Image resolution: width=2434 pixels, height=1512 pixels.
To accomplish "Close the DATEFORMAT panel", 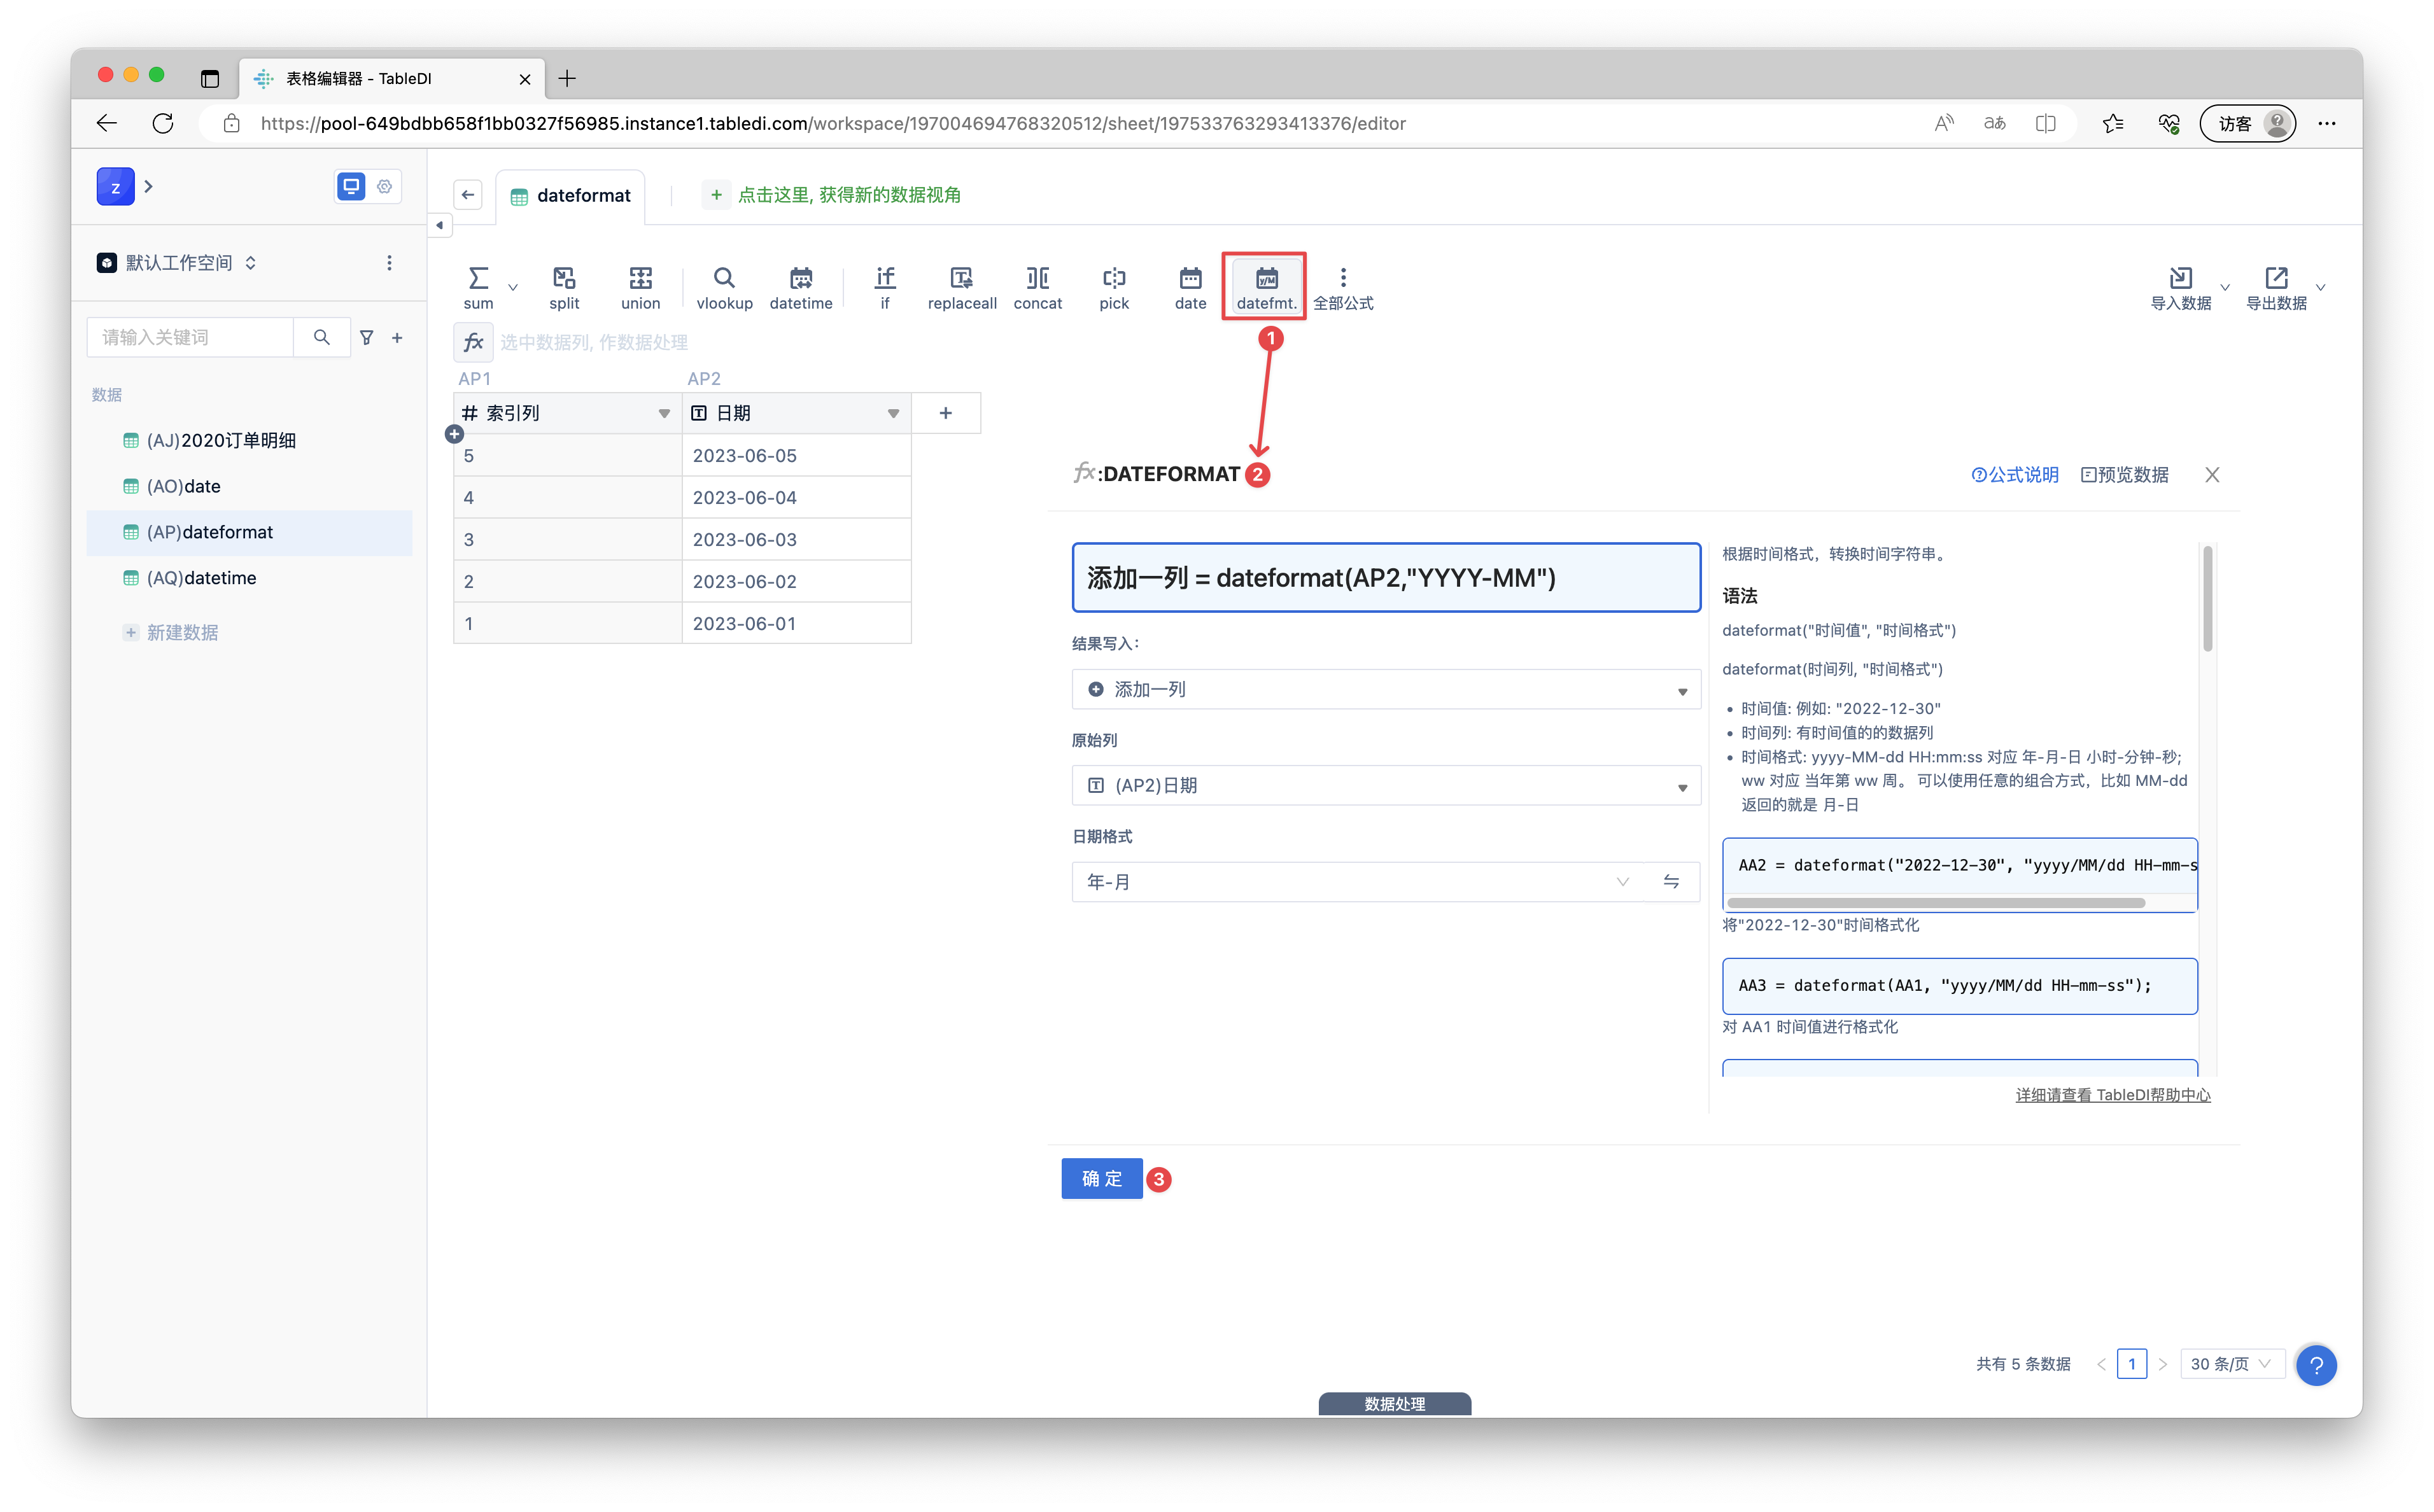I will click(x=2212, y=475).
